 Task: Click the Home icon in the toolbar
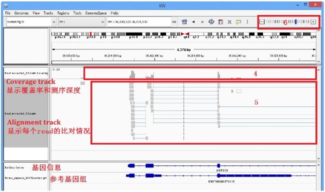pos(184,22)
